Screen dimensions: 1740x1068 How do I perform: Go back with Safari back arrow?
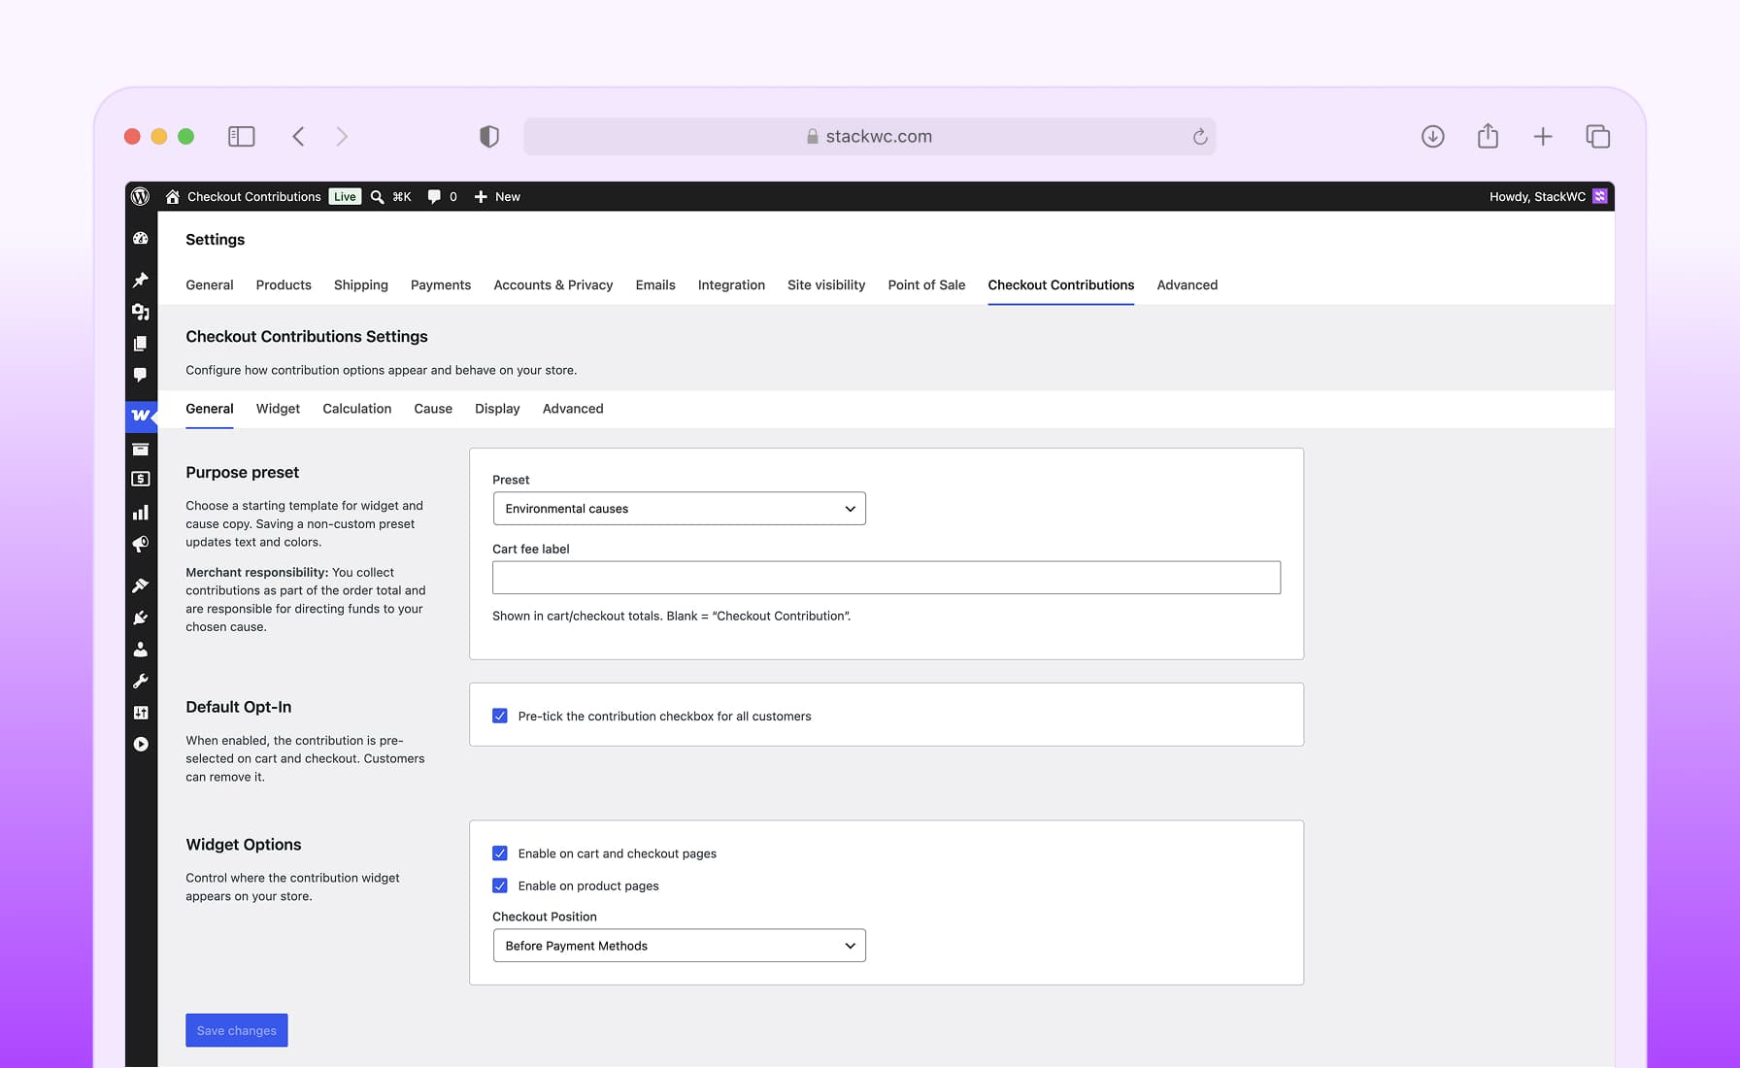pyautogui.click(x=299, y=137)
